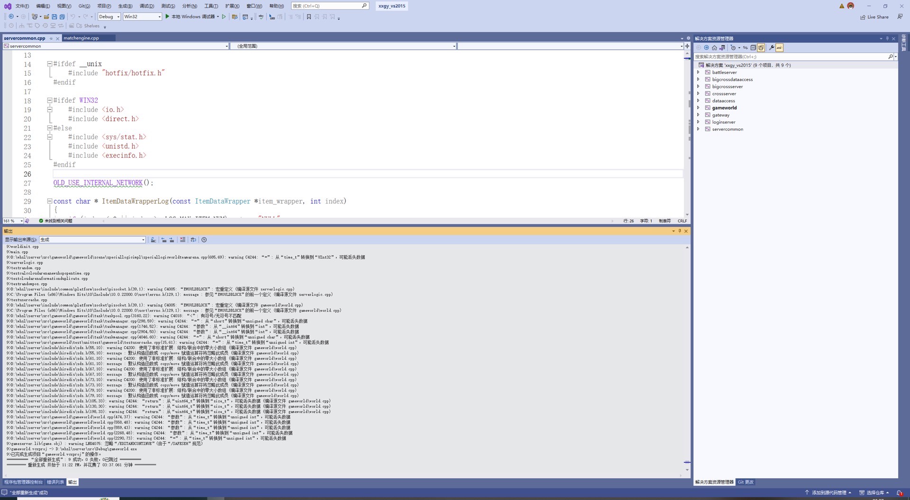Click the bookmark icon in the toolbar
The height and width of the screenshot is (500, 910).
[309, 17]
